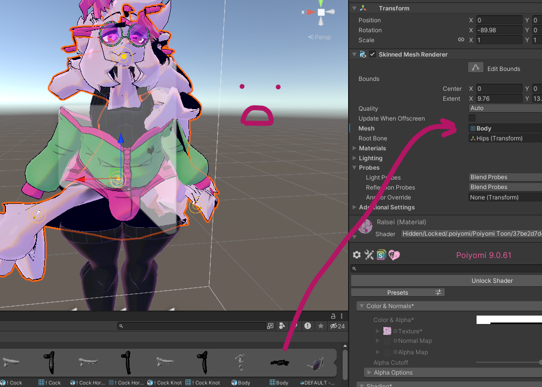Open the Search by Type filter icon
The width and height of the screenshot is (542, 387).
tap(282, 326)
